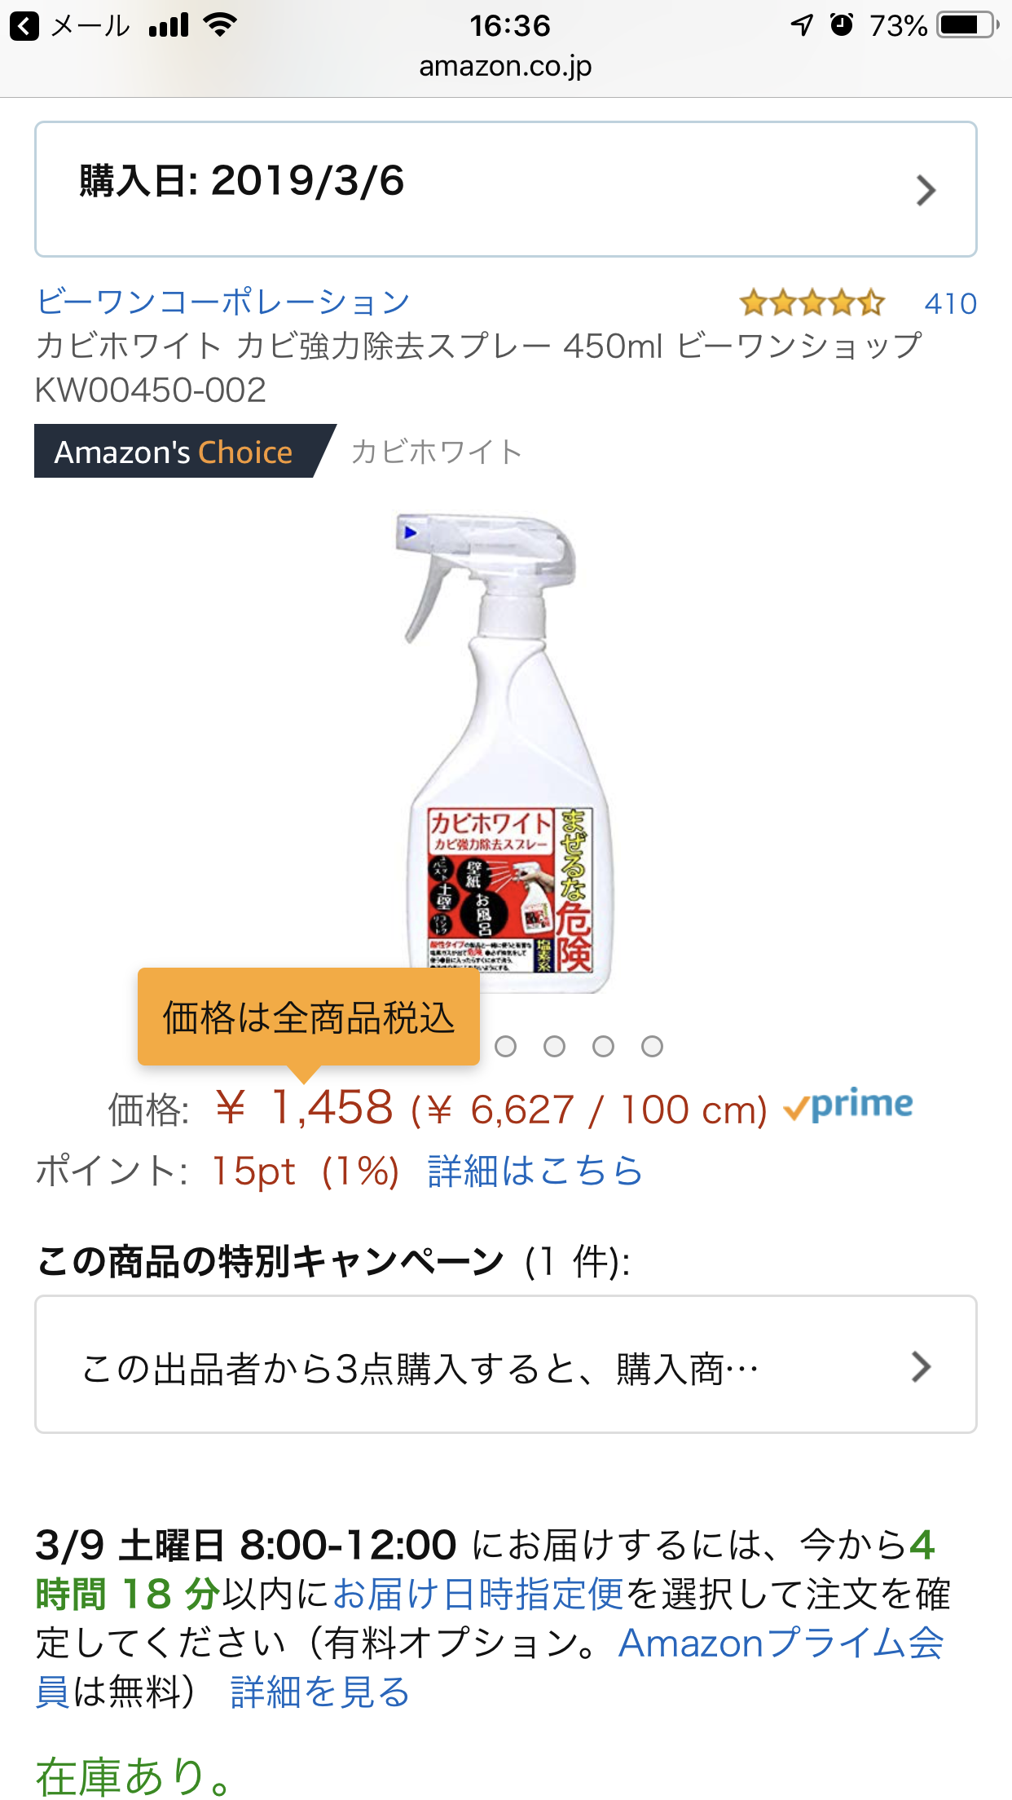1012x1800 pixels.
Task: Tap the star rating icons
Action: click(812, 303)
